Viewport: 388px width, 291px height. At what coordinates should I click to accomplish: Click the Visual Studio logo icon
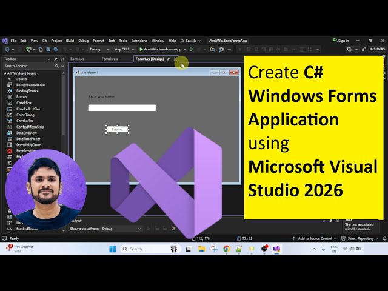[x=5, y=41]
